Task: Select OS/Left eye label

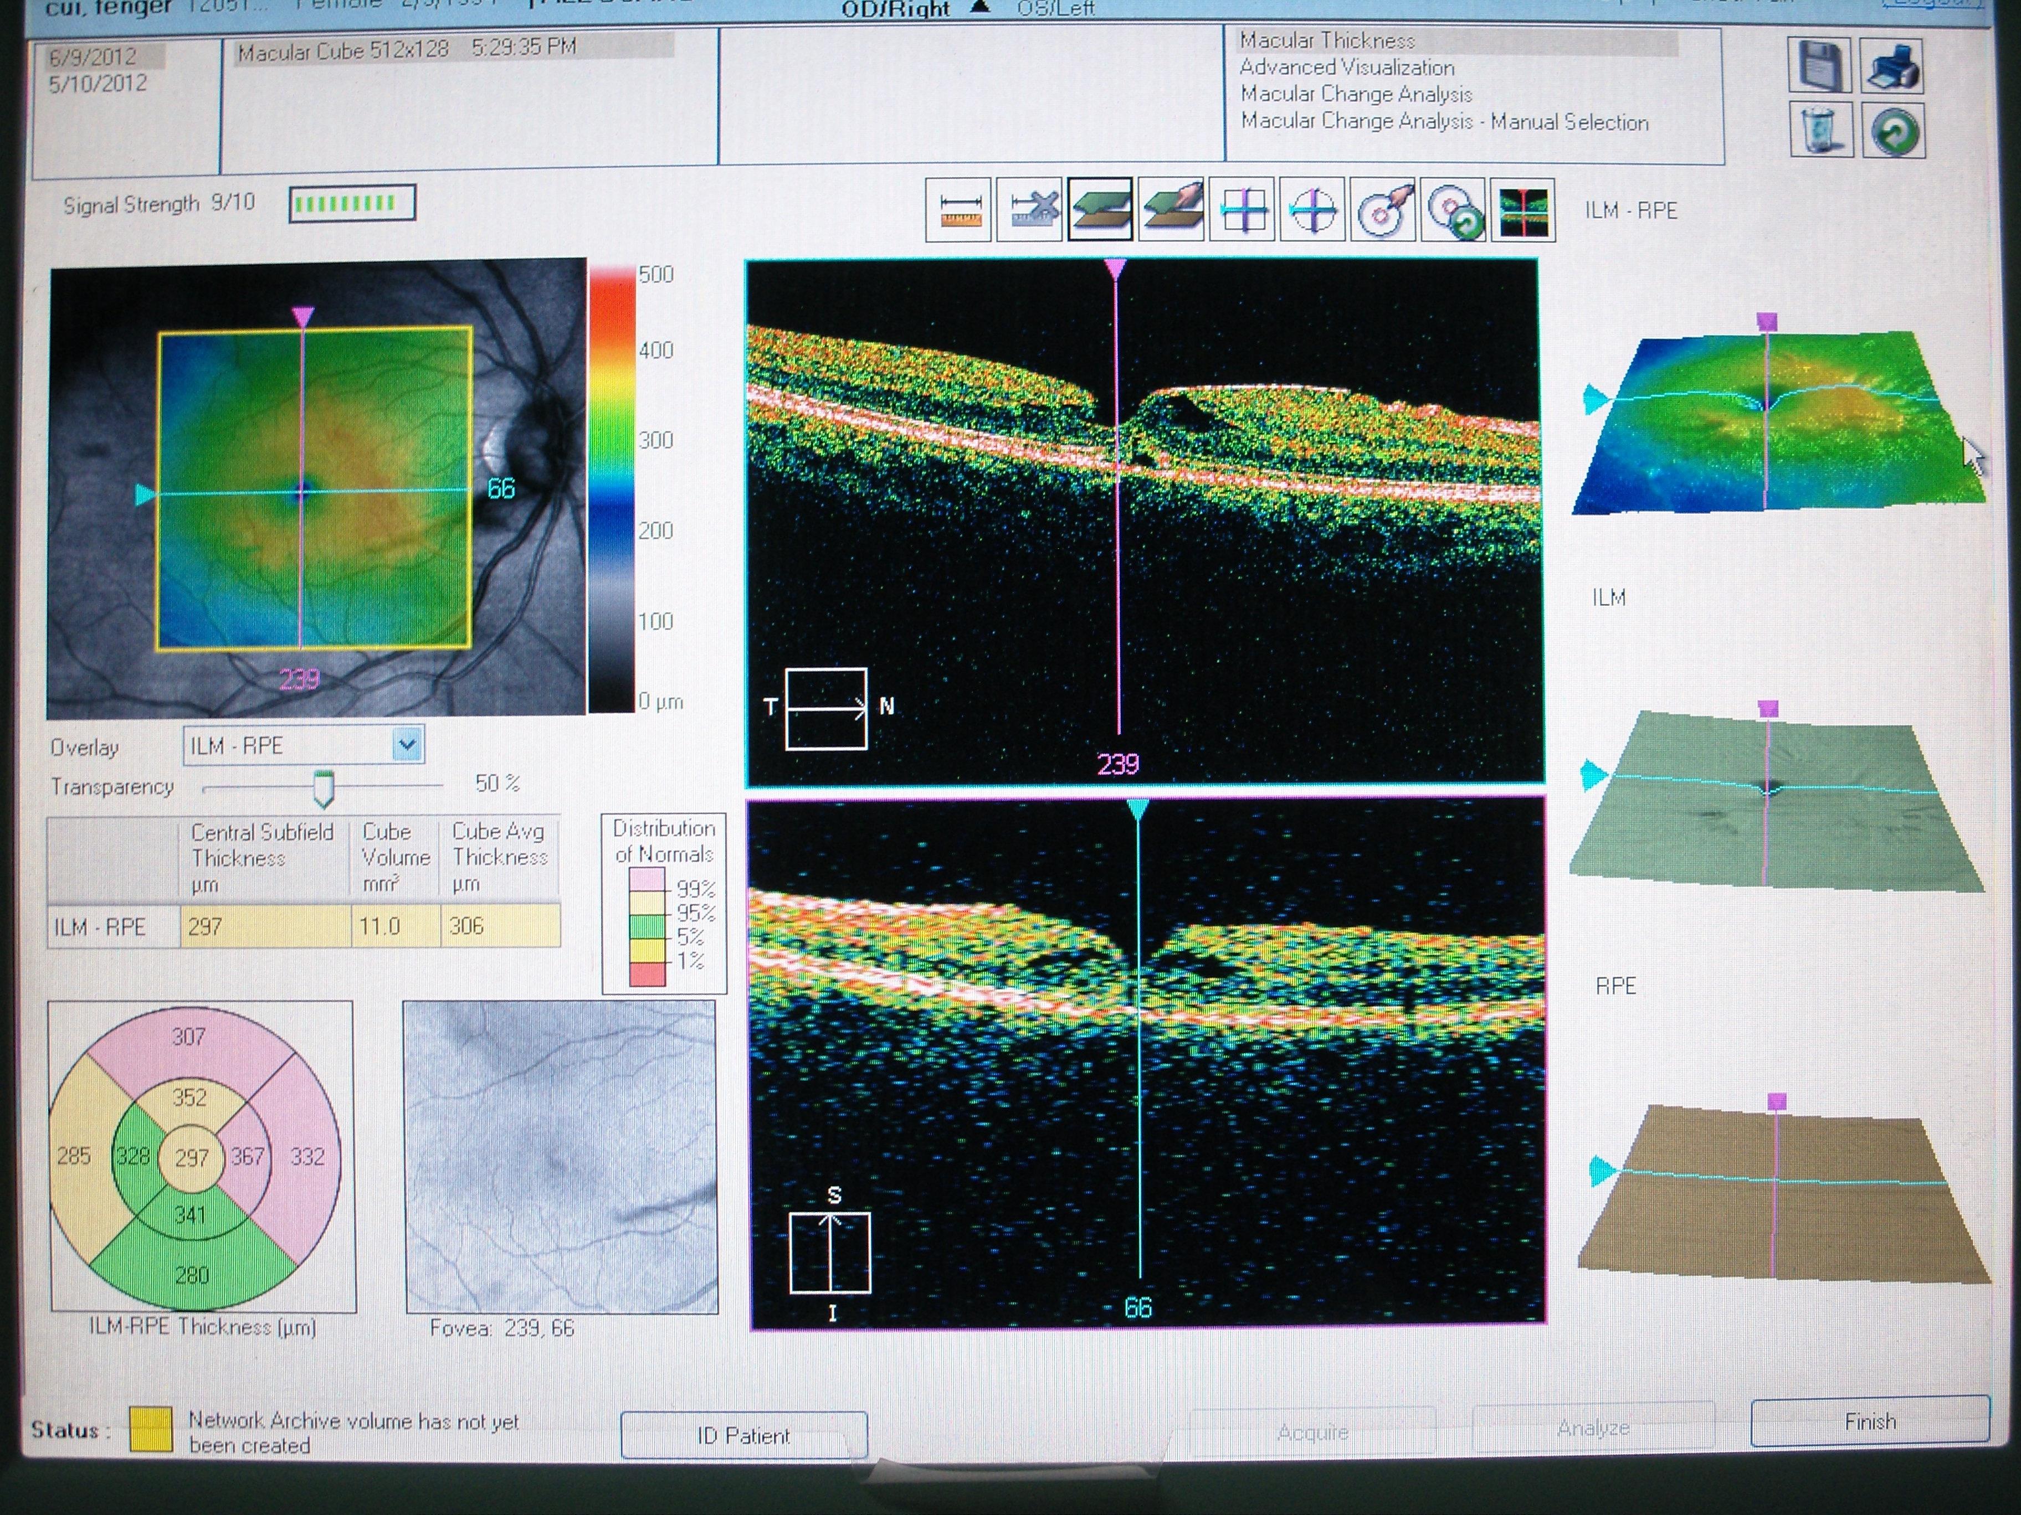Action: pyautogui.click(x=1055, y=9)
